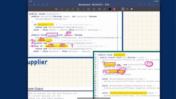Viewport: 176px width, 99px height.
Task: Open the page thumbnails grid view
Action: [x=34, y=5]
